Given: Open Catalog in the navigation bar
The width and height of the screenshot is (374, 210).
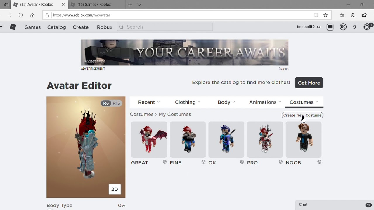Looking at the screenshot, I should click(56, 27).
